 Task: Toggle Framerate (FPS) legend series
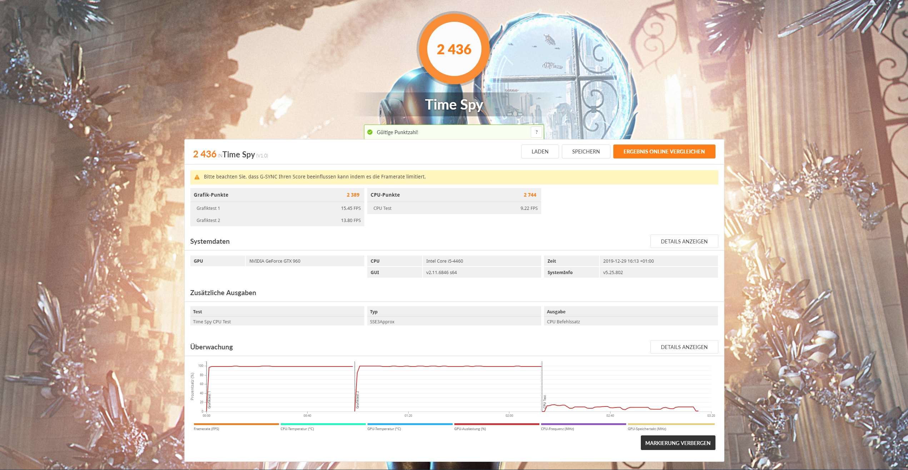point(236,427)
